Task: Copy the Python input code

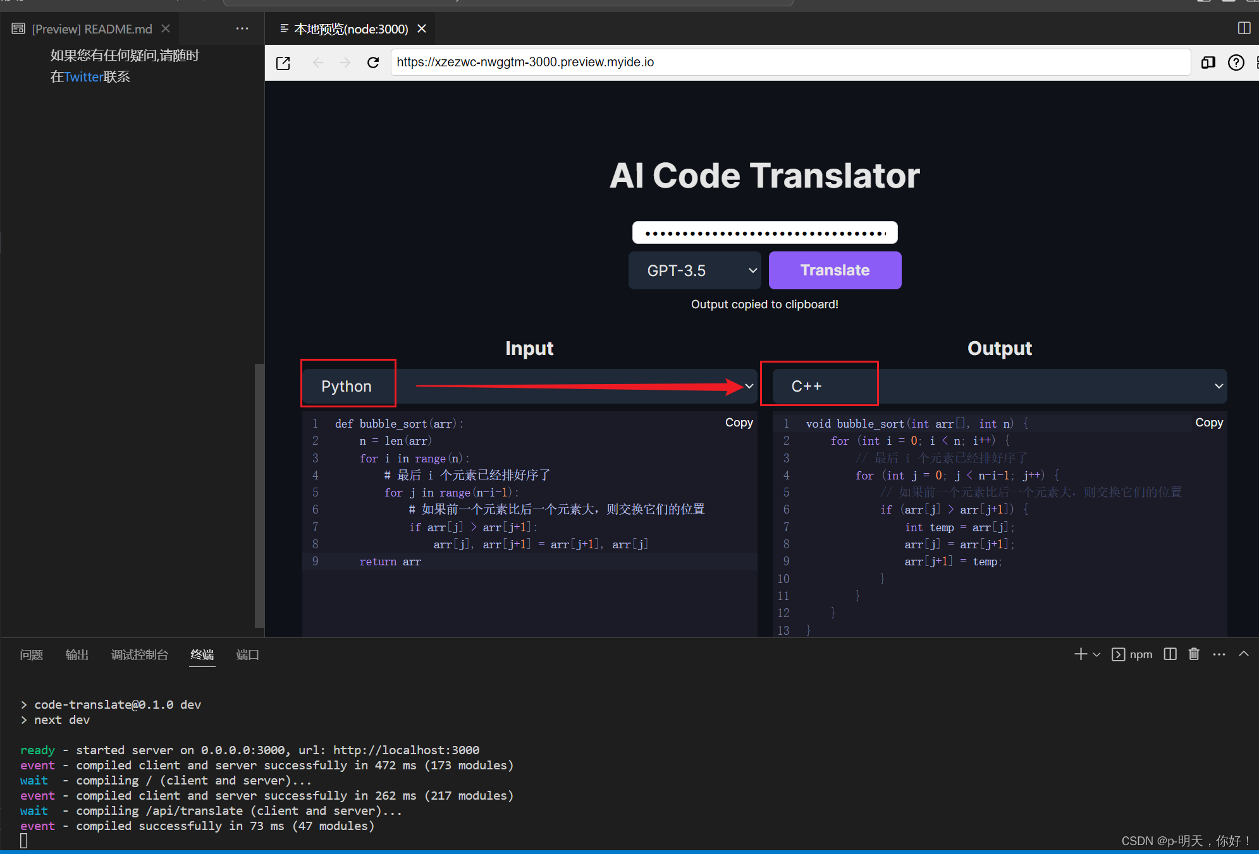Action: point(739,423)
